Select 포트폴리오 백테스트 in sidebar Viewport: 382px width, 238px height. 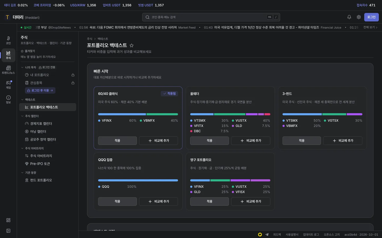48,107
